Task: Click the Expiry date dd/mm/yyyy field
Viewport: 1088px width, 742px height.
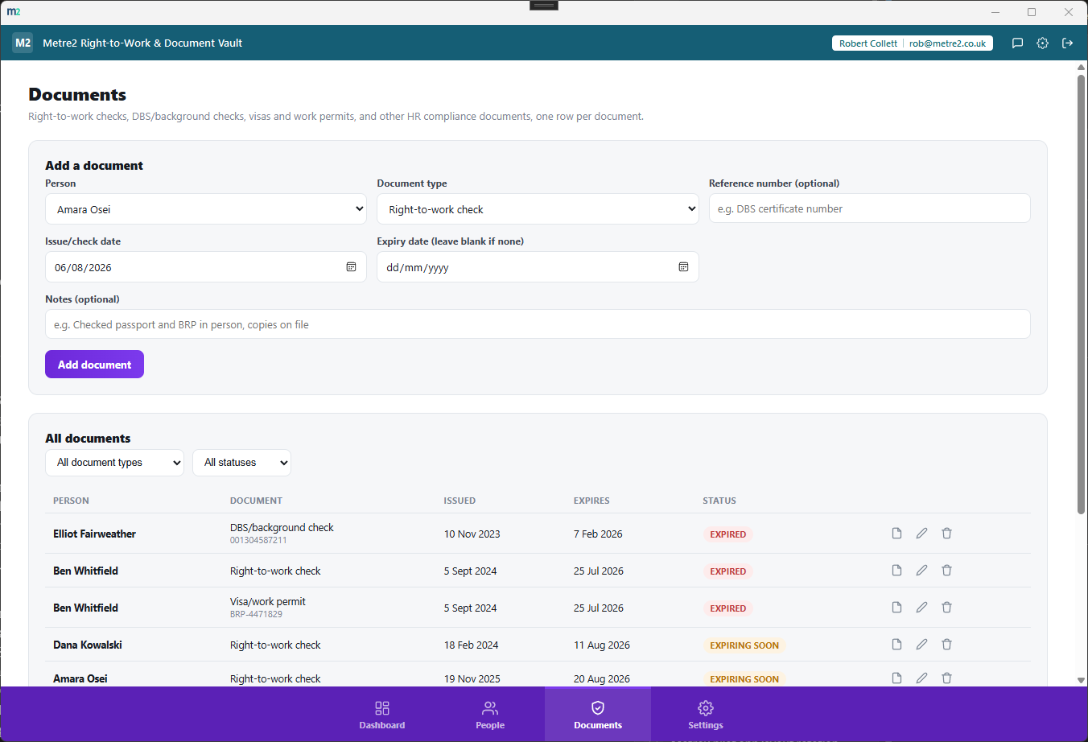Action: coord(538,267)
